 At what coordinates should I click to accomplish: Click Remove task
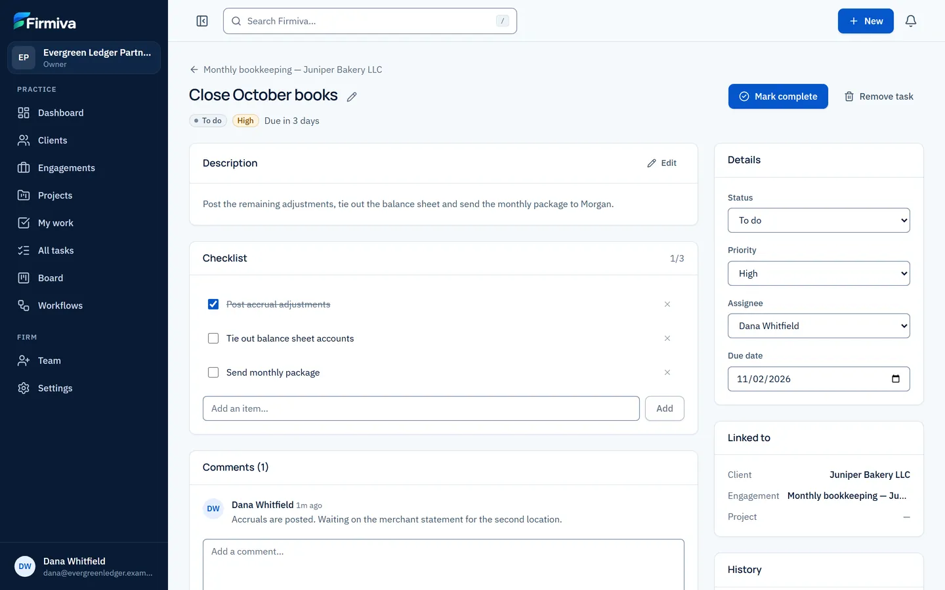pos(878,96)
